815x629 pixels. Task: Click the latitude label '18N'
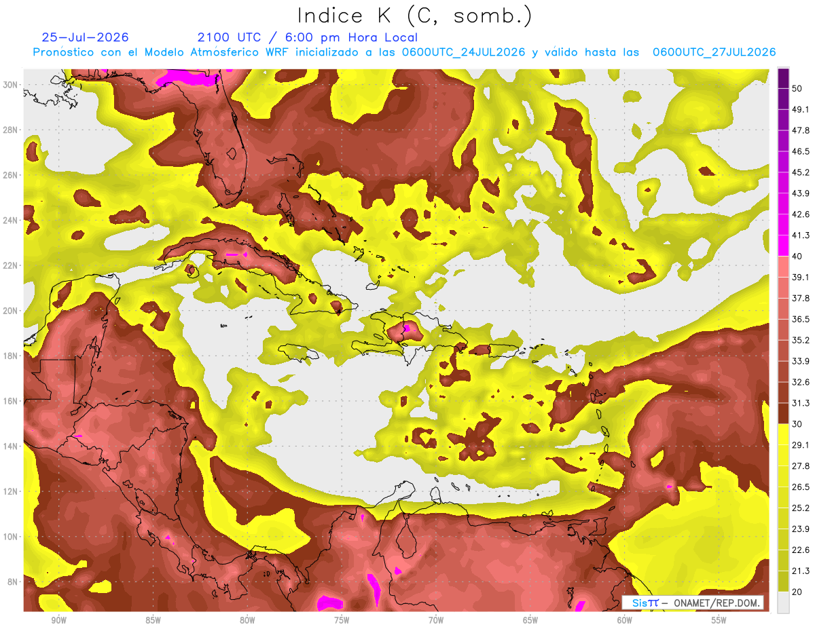(x=11, y=356)
